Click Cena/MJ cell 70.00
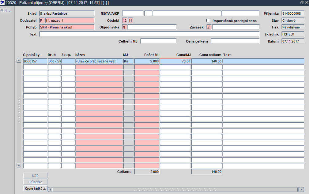 [x=175, y=61]
